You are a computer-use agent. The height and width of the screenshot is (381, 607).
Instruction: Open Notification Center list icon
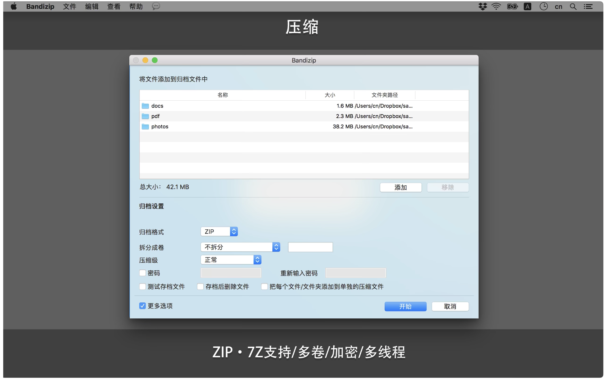click(588, 6)
